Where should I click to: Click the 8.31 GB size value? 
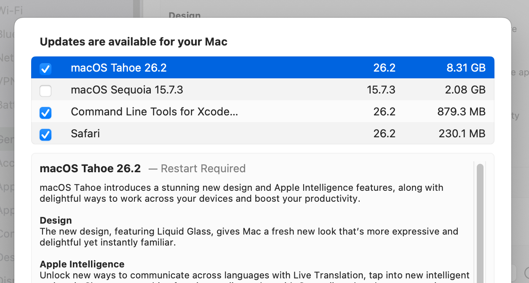[466, 68]
